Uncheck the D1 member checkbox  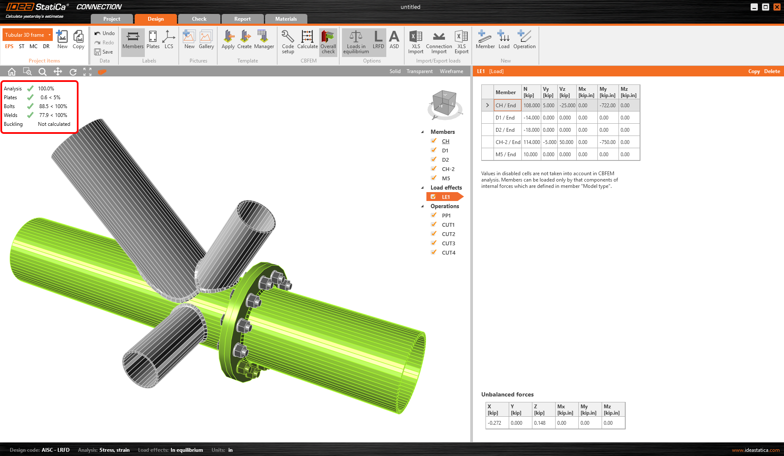tap(434, 150)
